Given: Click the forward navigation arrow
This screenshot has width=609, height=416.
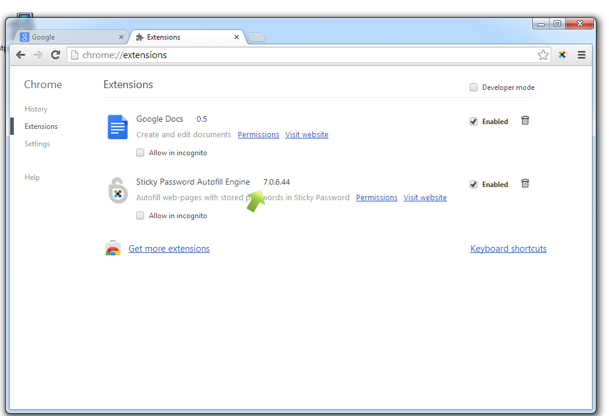Looking at the screenshot, I should coord(38,55).
